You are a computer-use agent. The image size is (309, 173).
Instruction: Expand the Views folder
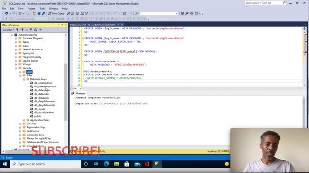16,46
